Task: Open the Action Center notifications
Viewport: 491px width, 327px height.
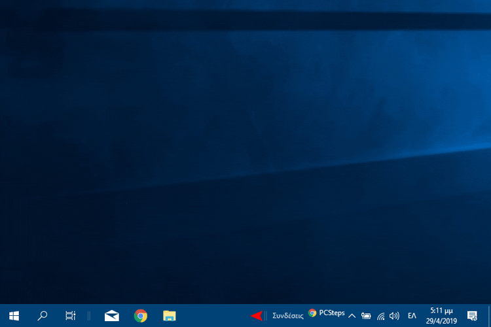Action: tap(472, 316)
